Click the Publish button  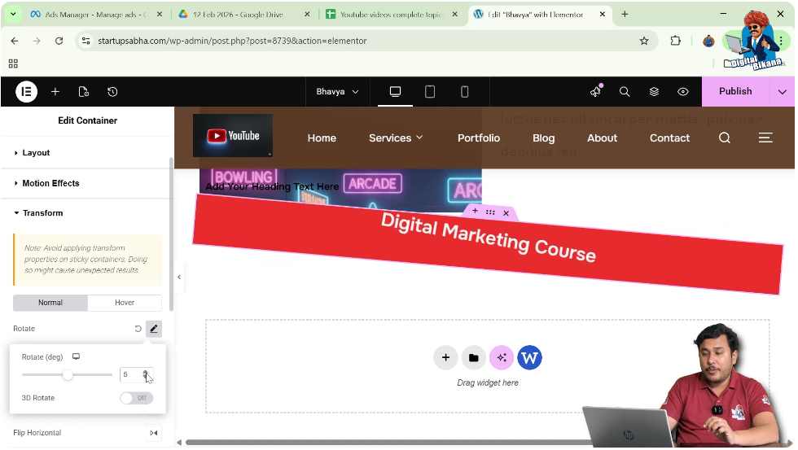(x=734, y=92)
